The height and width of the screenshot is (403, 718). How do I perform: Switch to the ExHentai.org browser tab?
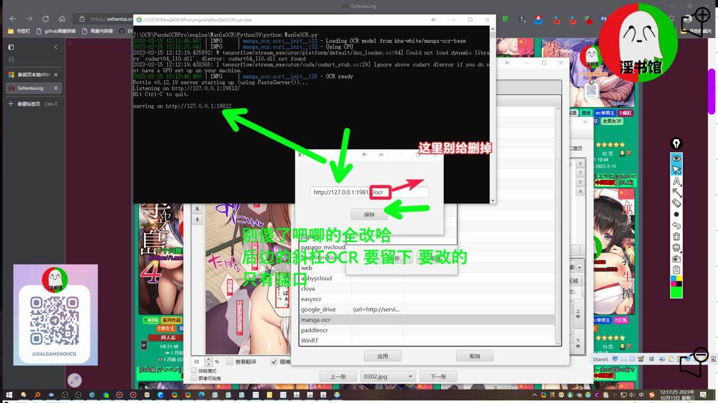(31, 88)
